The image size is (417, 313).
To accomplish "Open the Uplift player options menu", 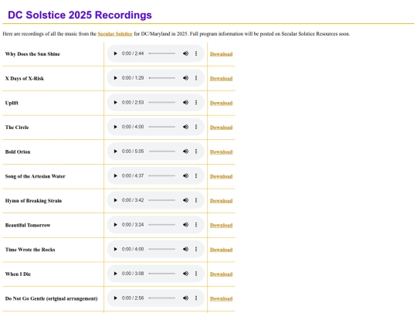I will pyautogui.click(x=196, y=103).
